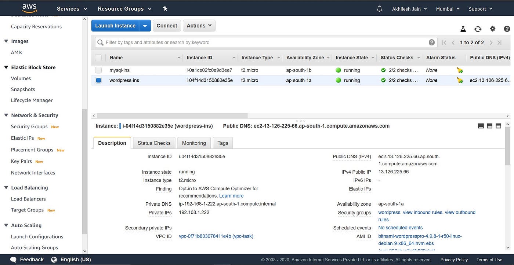This screenshot has height=265, width=514.
Task: Open the Support dropdown menu
Action: (480, 9)
